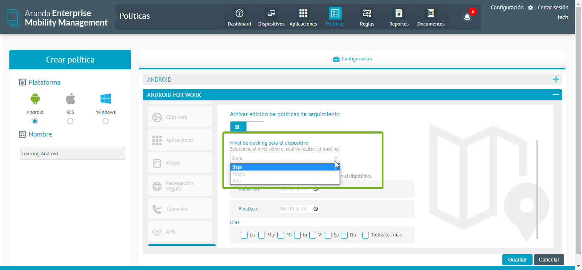Select the Windows platform radio button
The image size is (582, 270).
tap(106, 121)
